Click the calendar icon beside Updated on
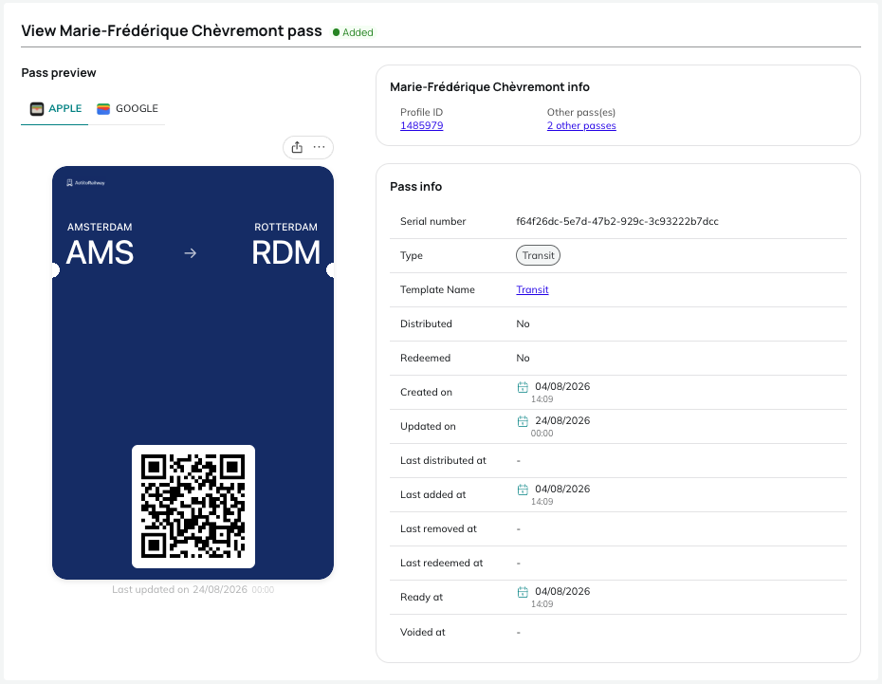 pyautogui.click(x=523, y=421)
